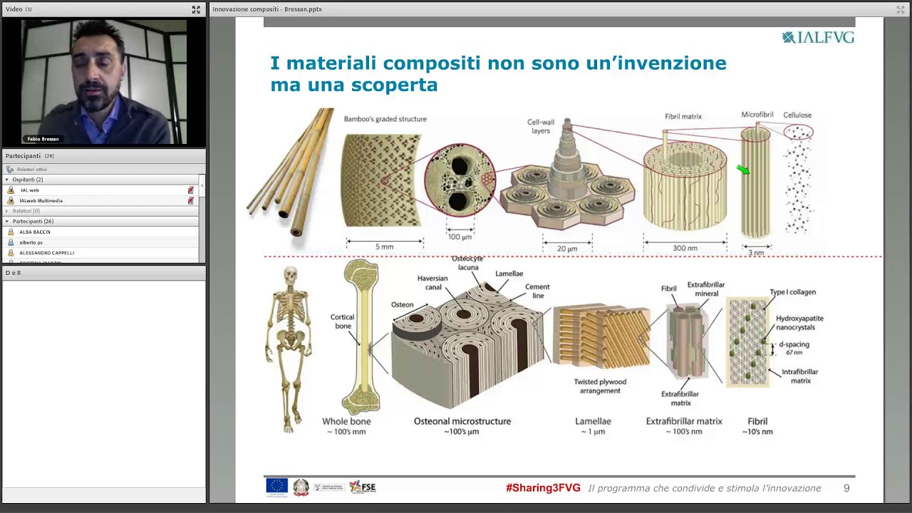Expand the Relatori (0) group
Viewport: 912px width, 513px height.
click(6, 211)
